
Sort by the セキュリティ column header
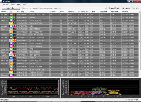coord(72,12)
